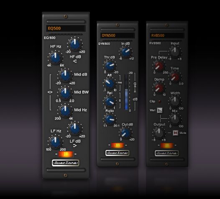Click the HF Hz frequency knob
220x199 pixels.
55,57
